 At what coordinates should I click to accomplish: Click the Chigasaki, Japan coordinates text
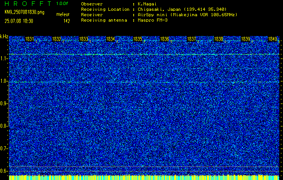pos(182,9)
